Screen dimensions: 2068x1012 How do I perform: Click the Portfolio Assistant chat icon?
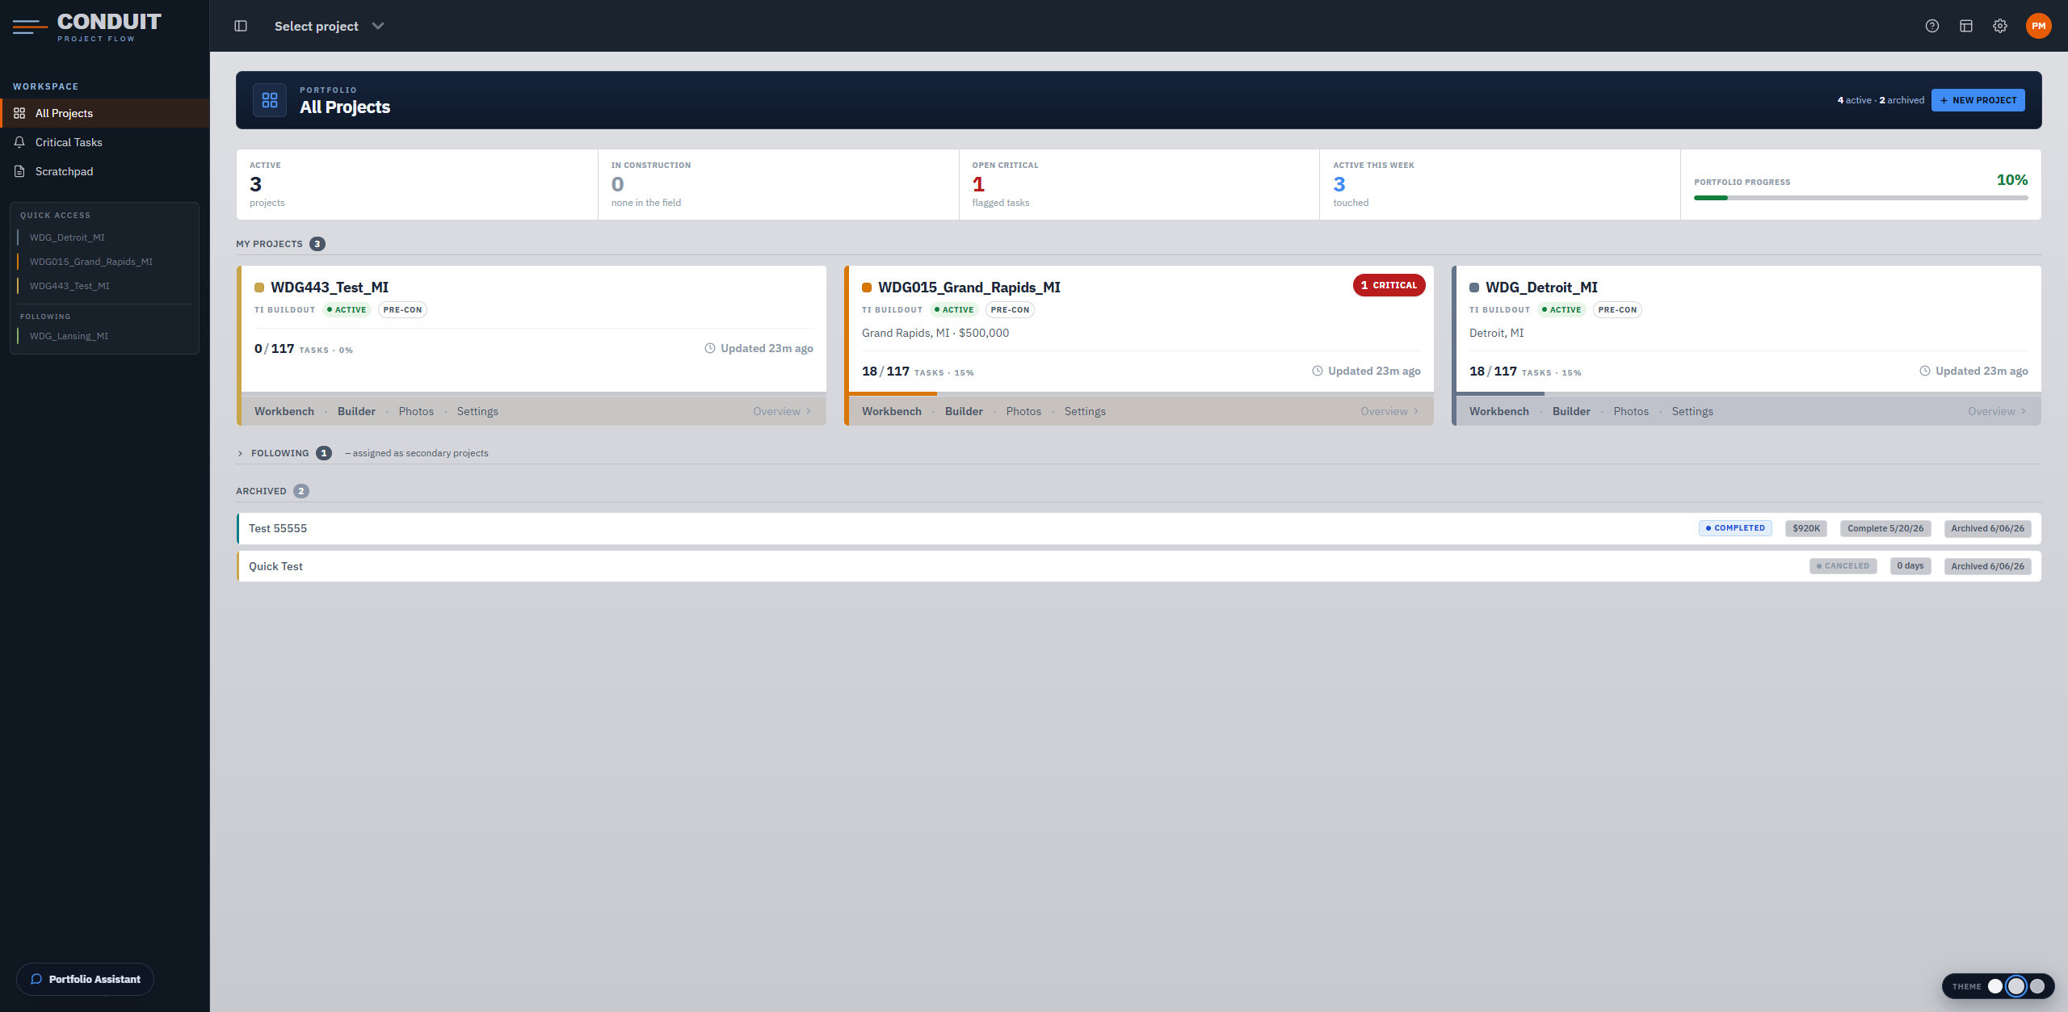tap(36, 979)
